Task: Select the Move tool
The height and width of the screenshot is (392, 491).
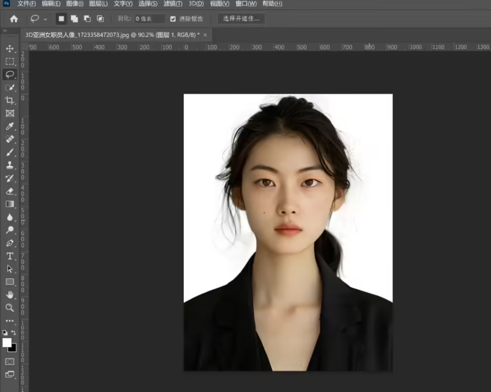Action: 10,49
